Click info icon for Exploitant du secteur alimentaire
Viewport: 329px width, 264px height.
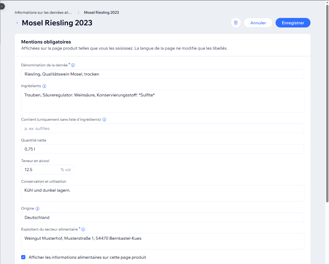[x=83, y=229]
